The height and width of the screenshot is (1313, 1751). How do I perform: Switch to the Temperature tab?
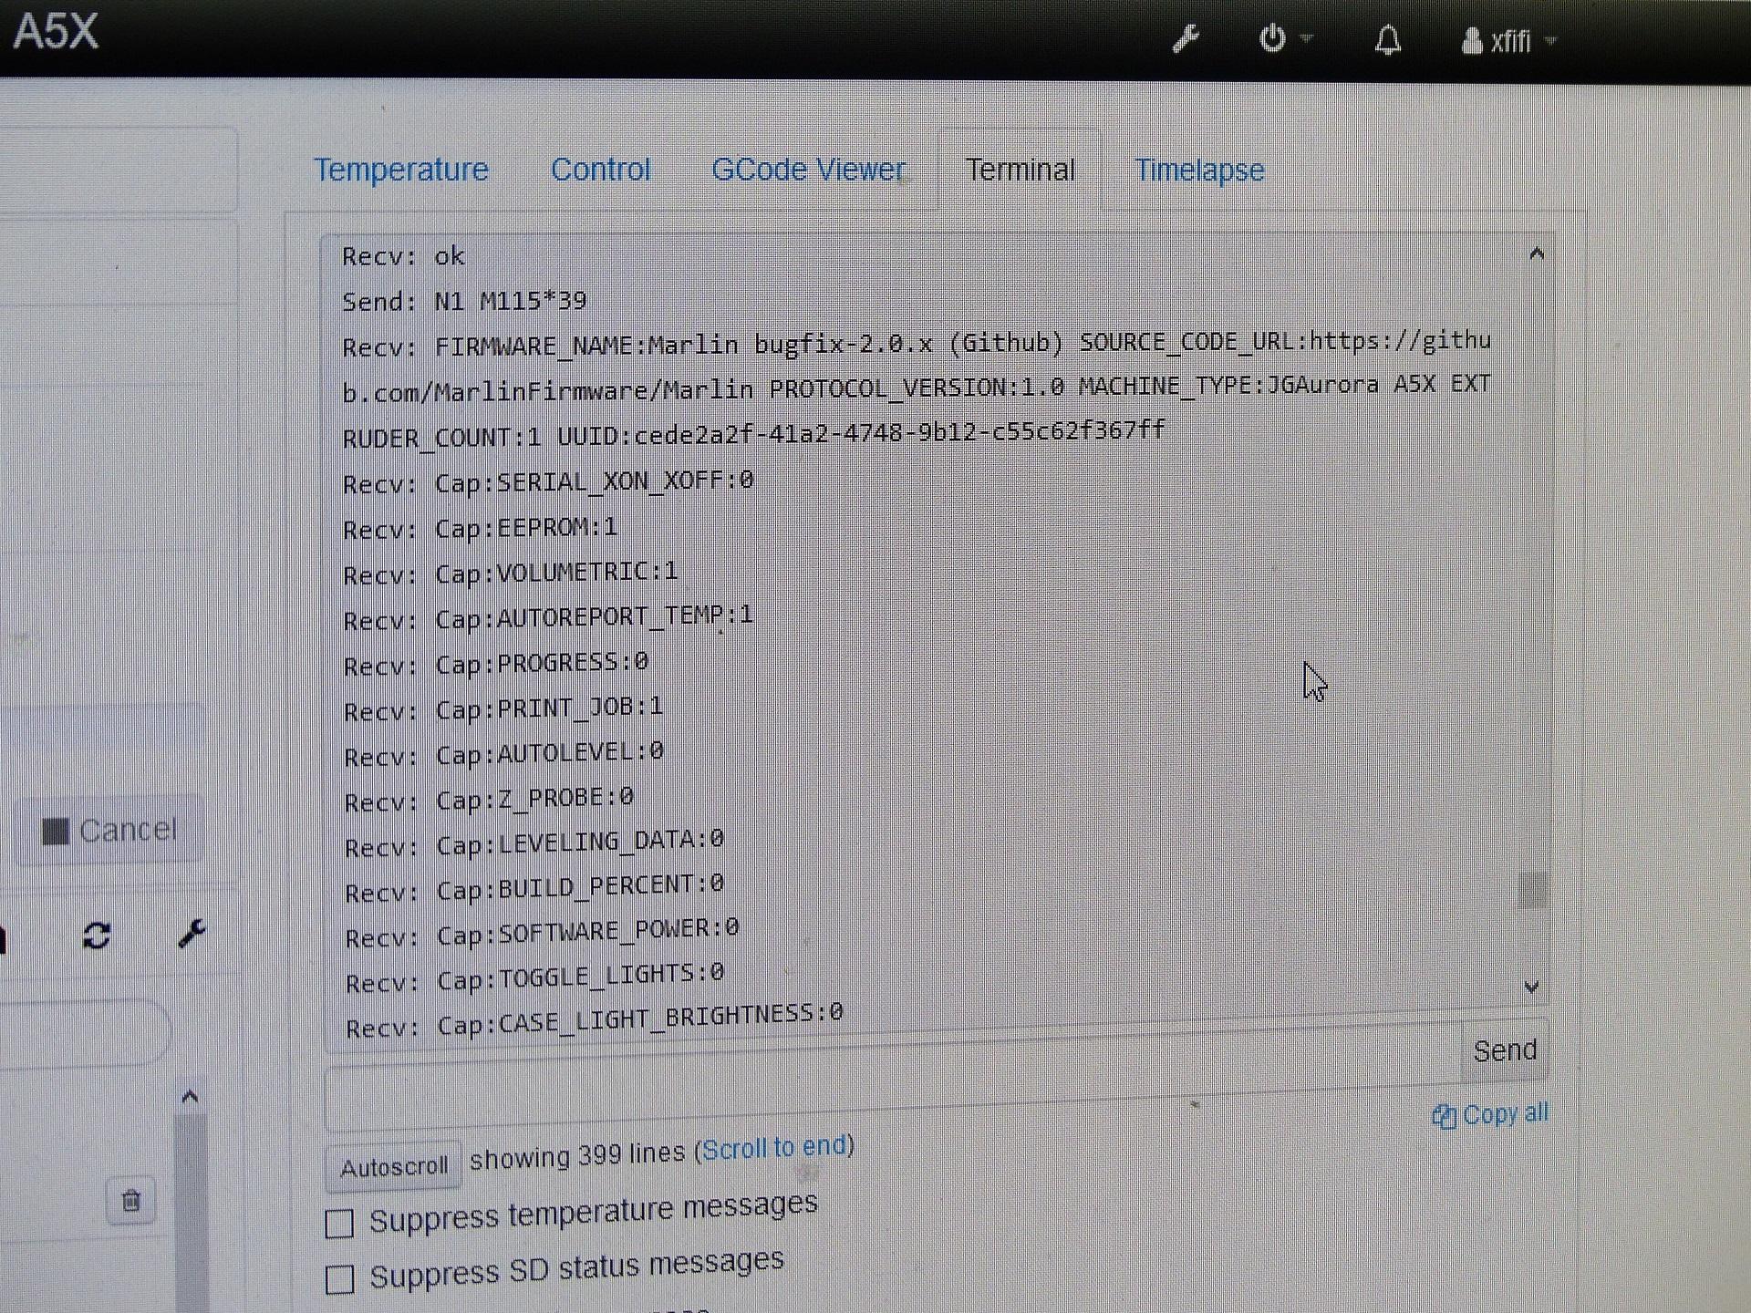pyautogui.click(x=400, y=170)
